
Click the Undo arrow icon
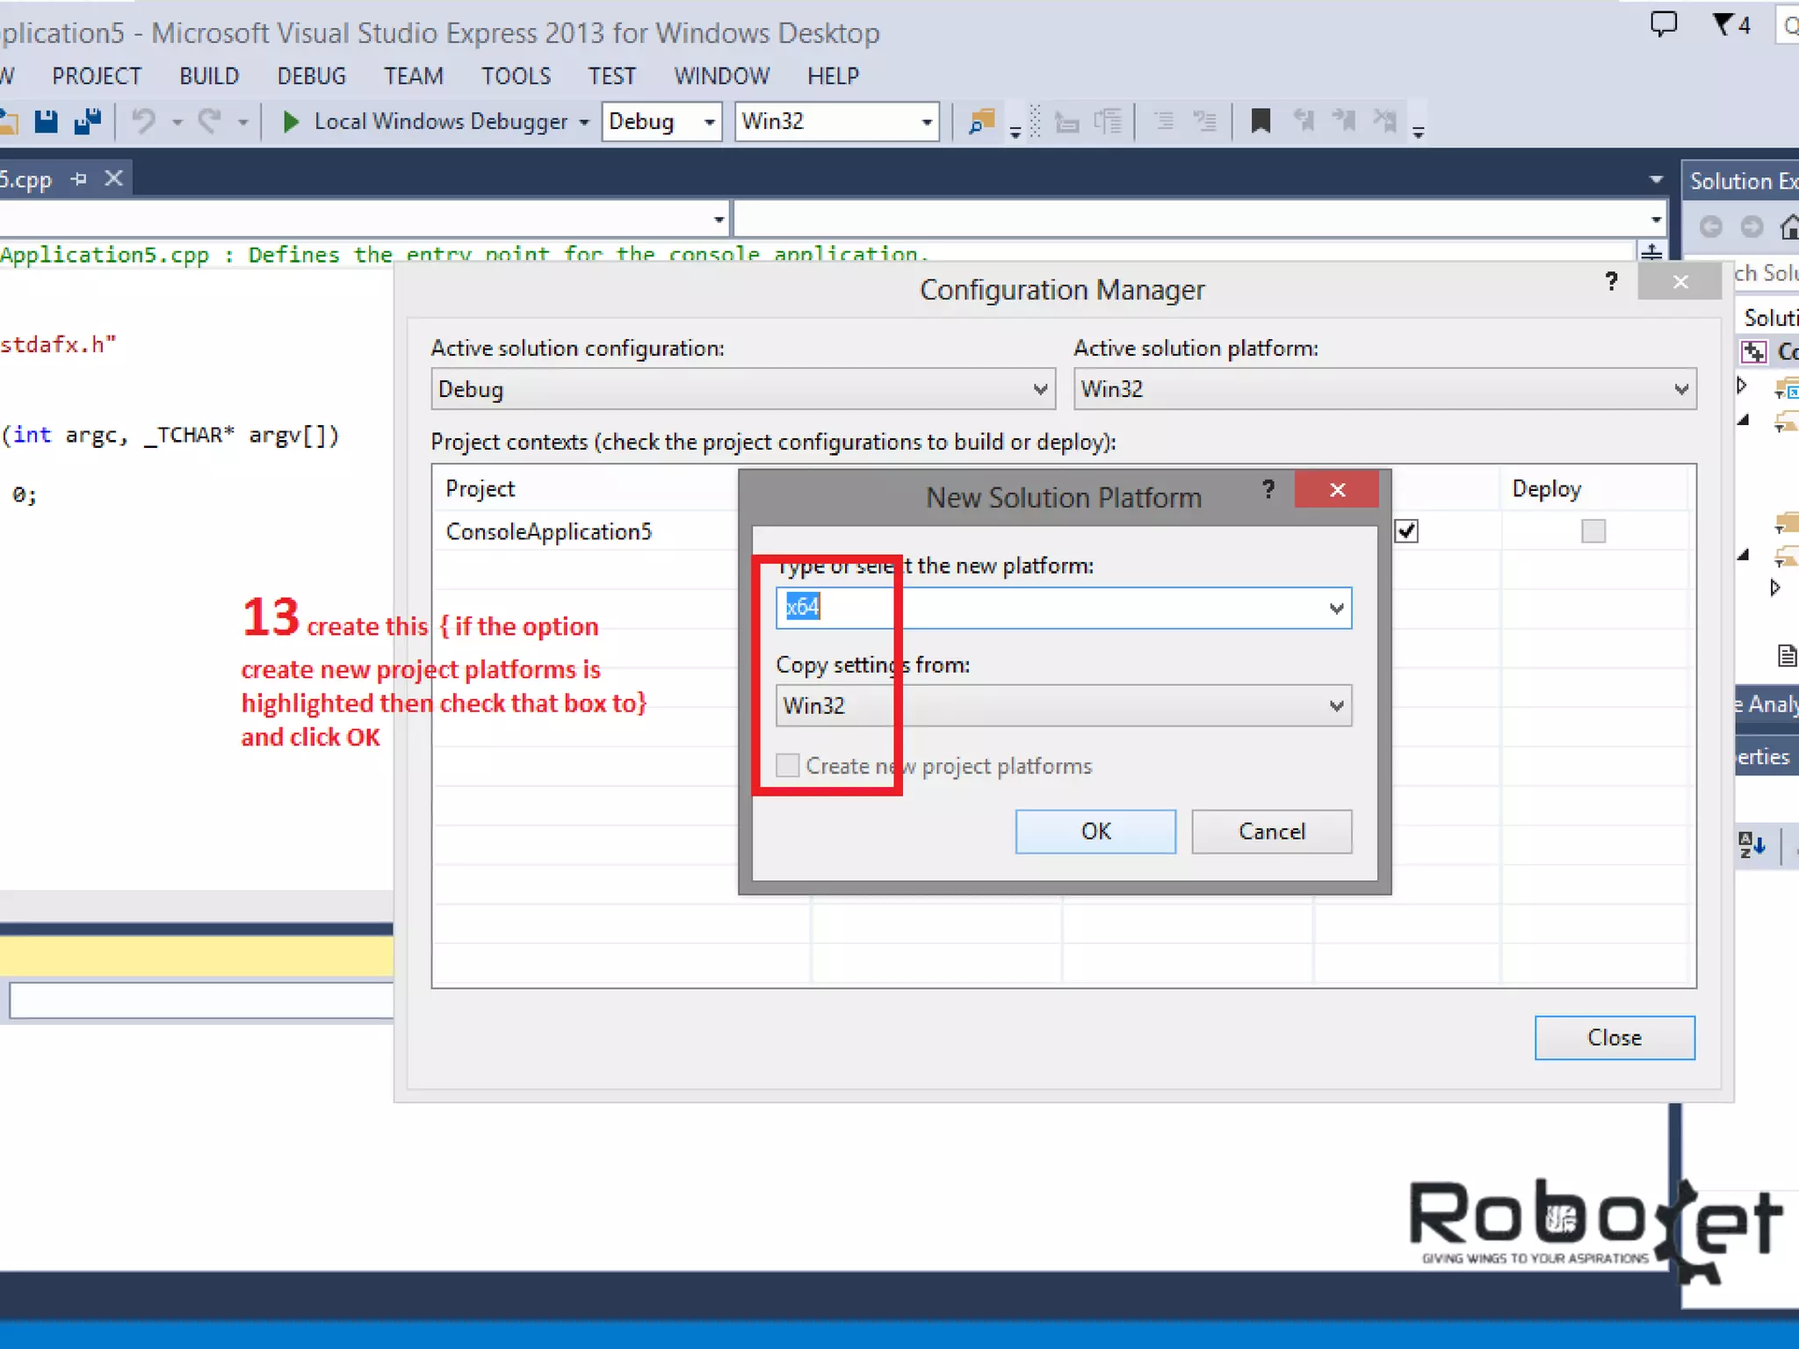pyautogui.click(x=144, y=121)
